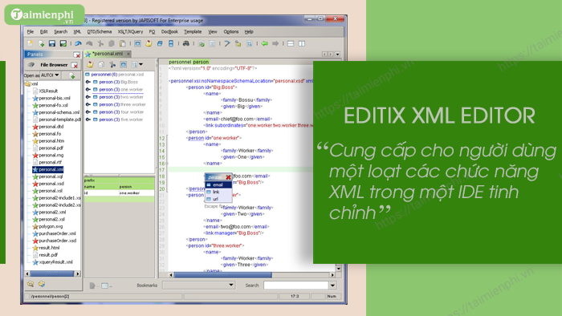Click the Save floppy disk toolbar icon

52,43
